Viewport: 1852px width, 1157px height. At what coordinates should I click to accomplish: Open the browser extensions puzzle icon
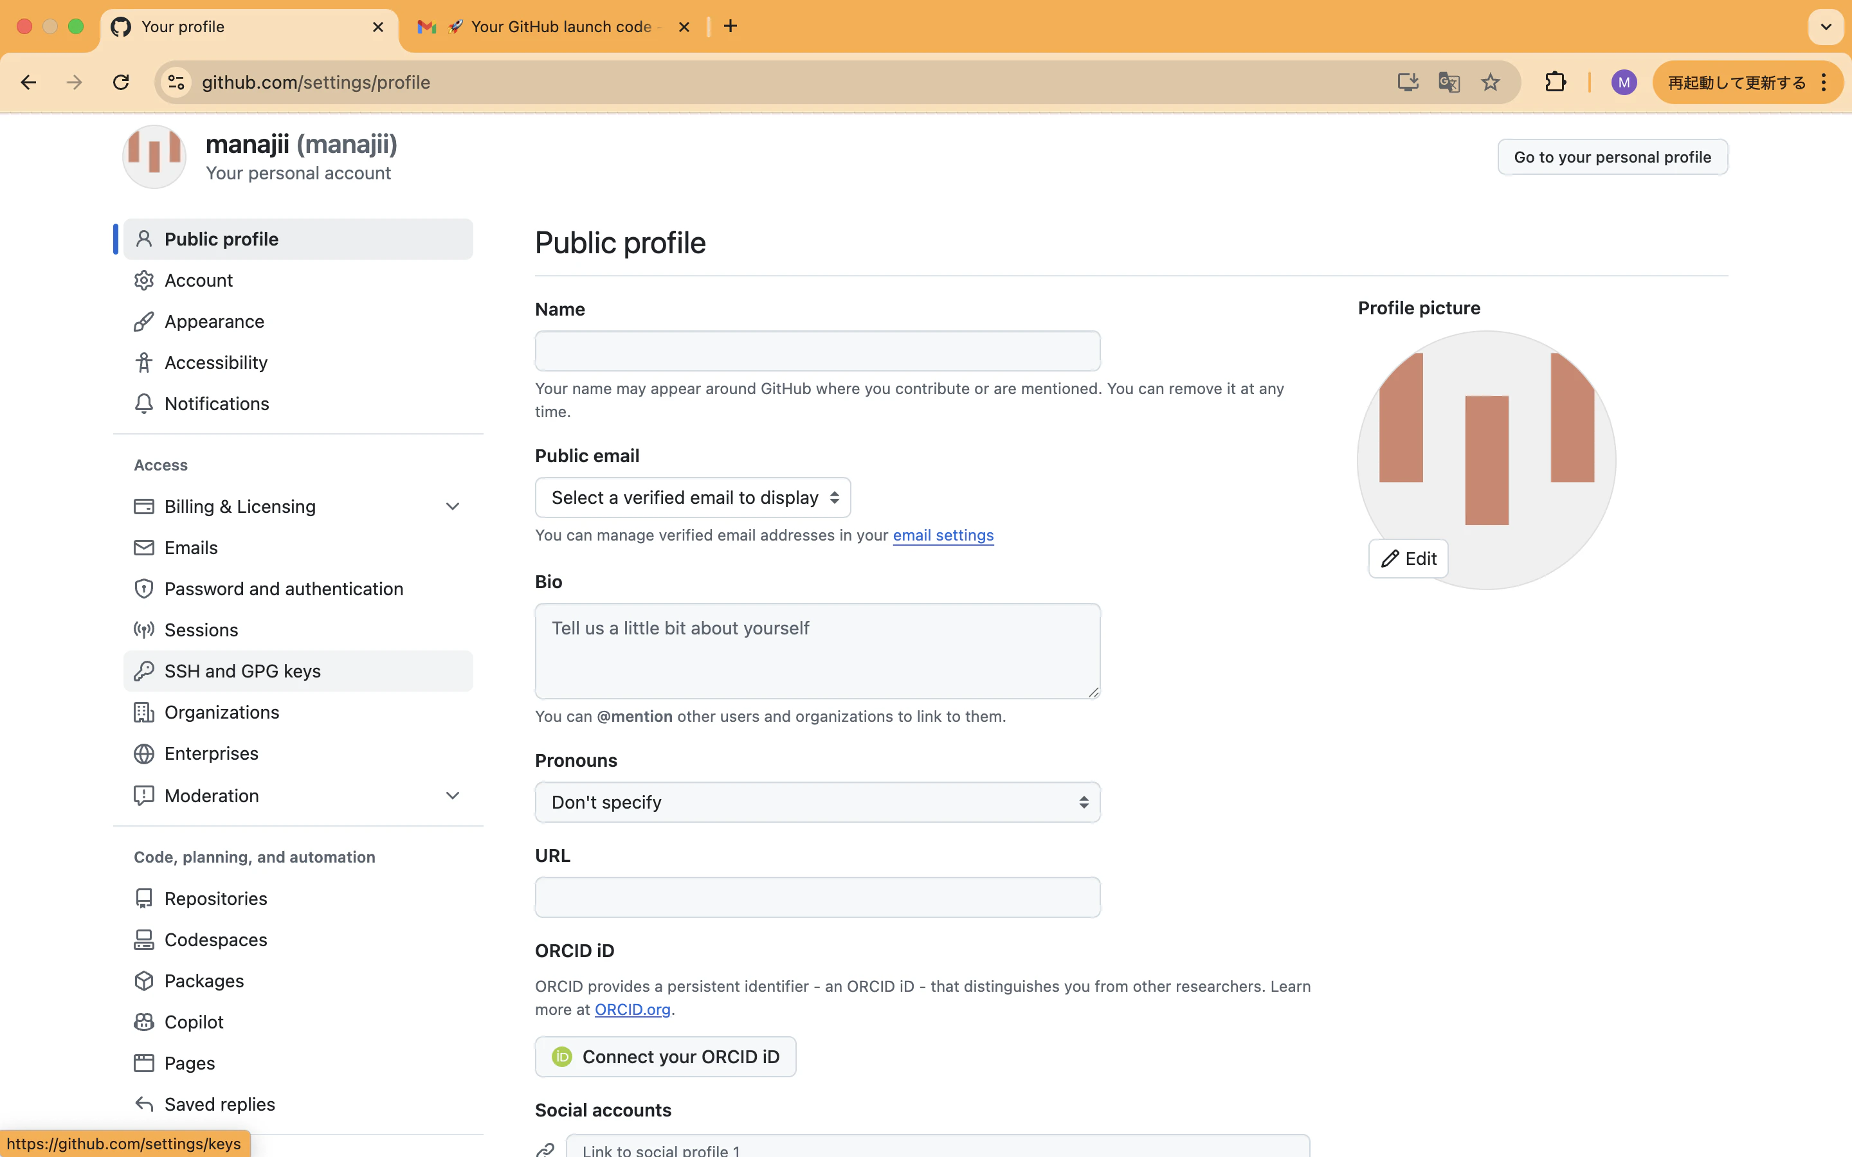coord(1555,83)
